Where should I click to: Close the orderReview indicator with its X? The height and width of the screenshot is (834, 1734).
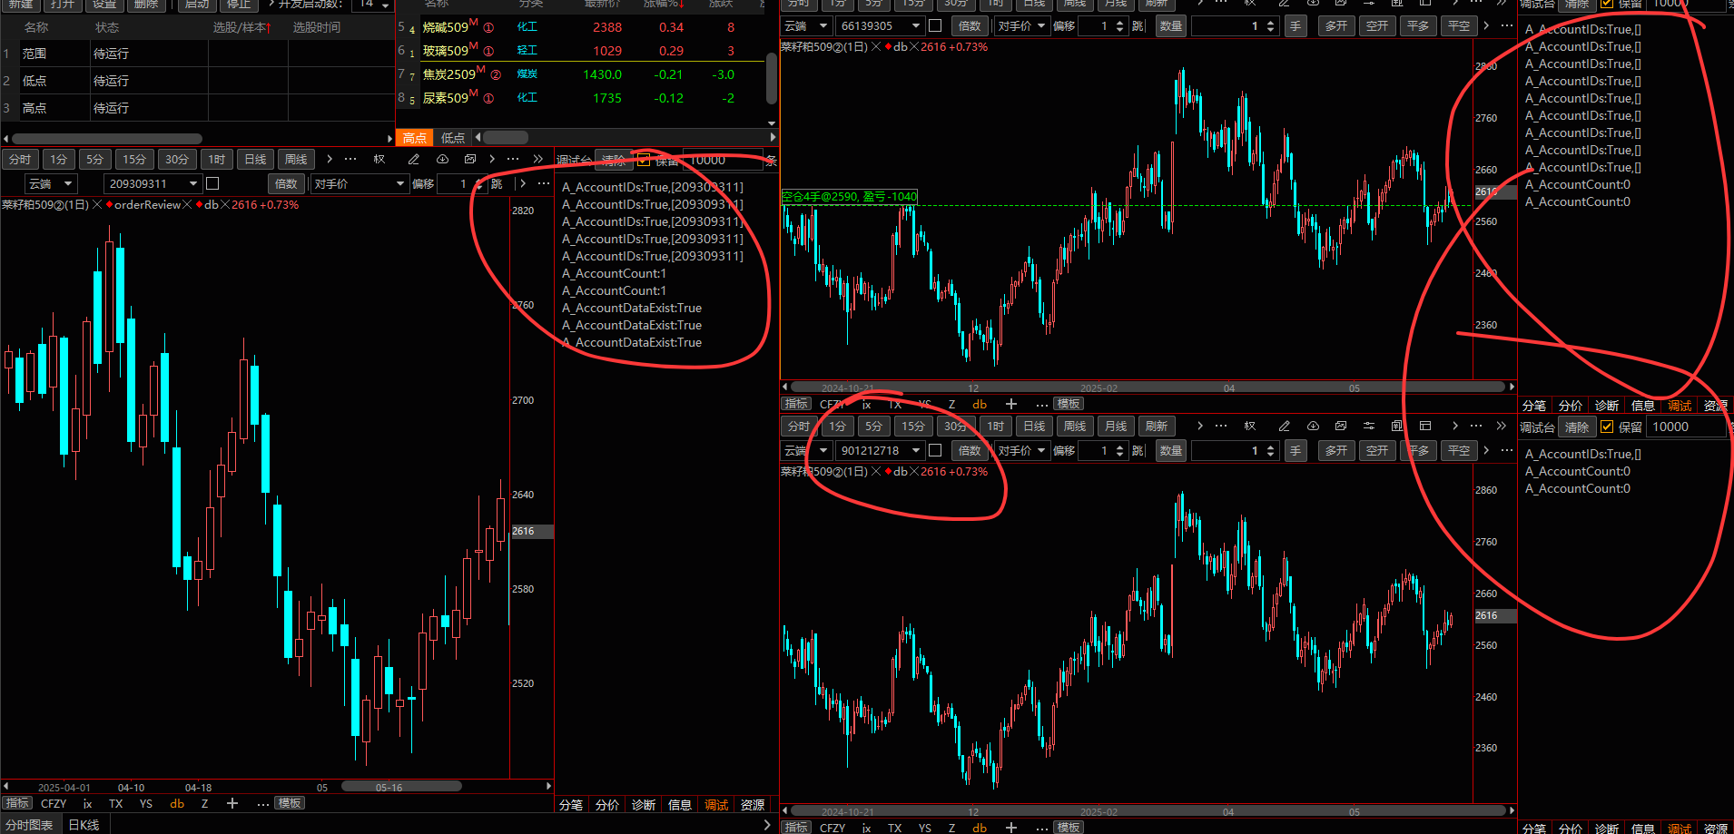coord(188,205)
